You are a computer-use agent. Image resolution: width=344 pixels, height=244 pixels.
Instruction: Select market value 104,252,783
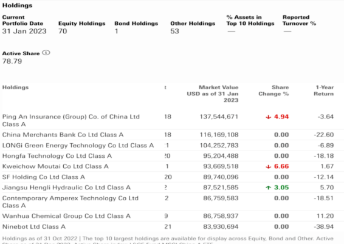click(219, 145)
